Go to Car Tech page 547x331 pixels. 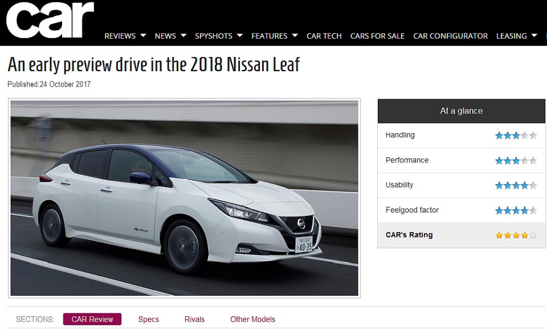pyautogui.click(x=324, y=36)
